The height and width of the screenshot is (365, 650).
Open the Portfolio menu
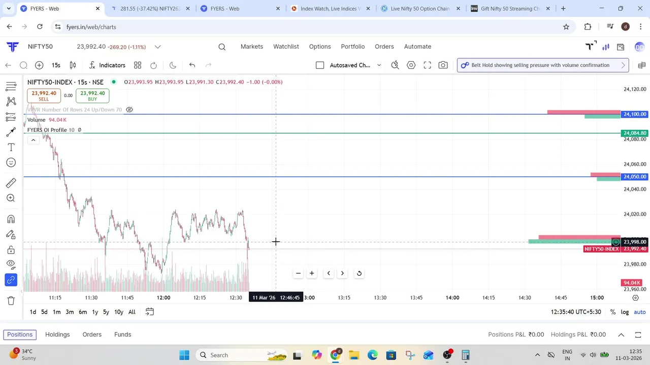tap(353, 46)
